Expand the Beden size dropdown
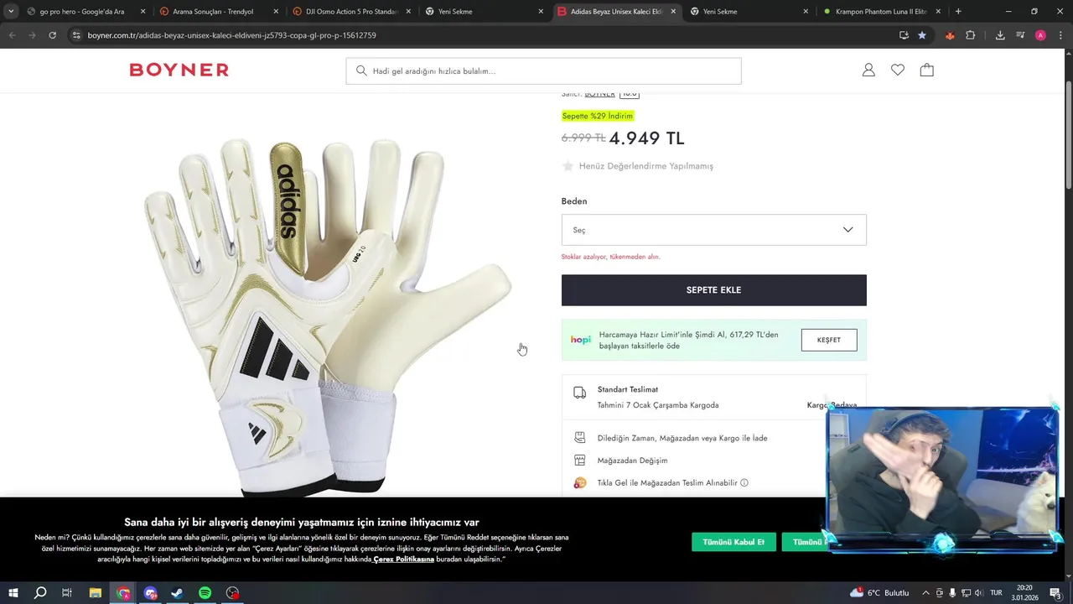This screenshot has width=1073, height=604. [713, 230]
